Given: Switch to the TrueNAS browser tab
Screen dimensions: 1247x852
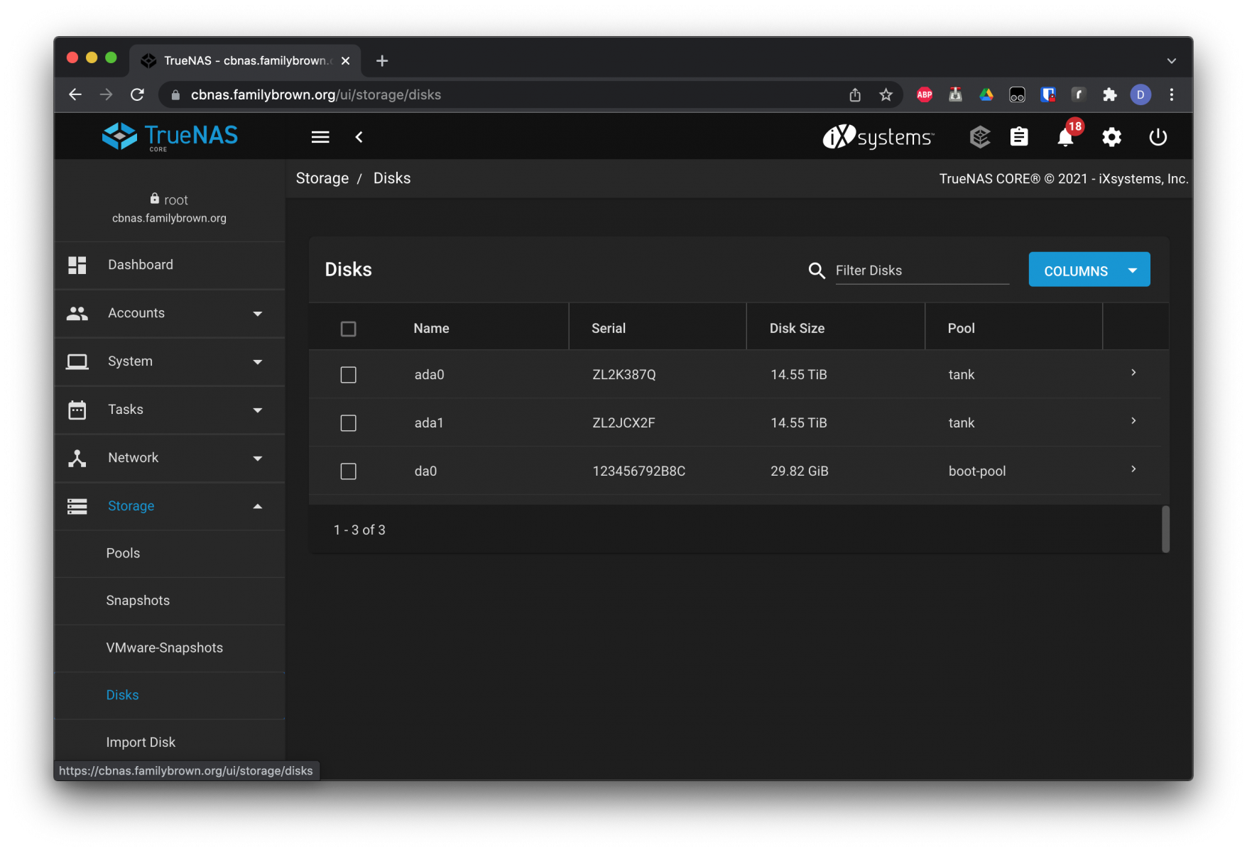Looking at the screenshot, I should 245,61.
